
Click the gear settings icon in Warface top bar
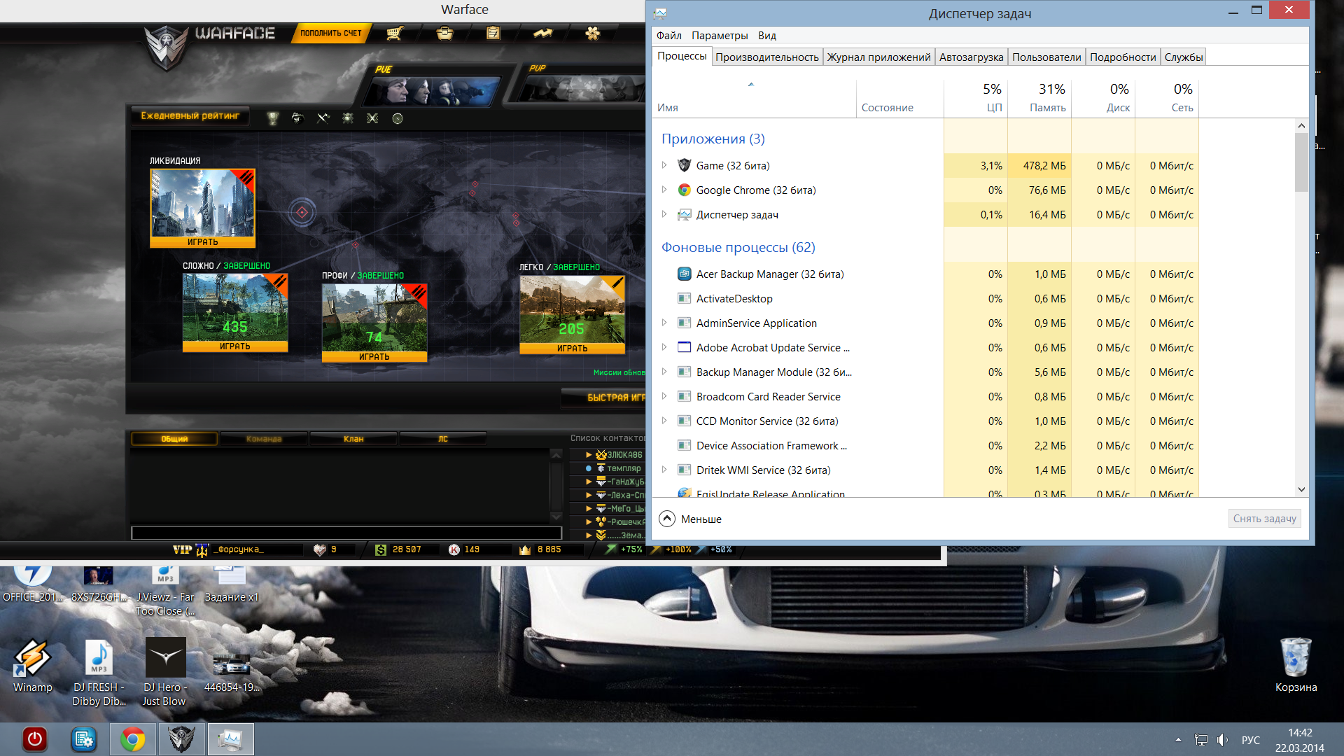pyautogui.click(x=593, y=33)
